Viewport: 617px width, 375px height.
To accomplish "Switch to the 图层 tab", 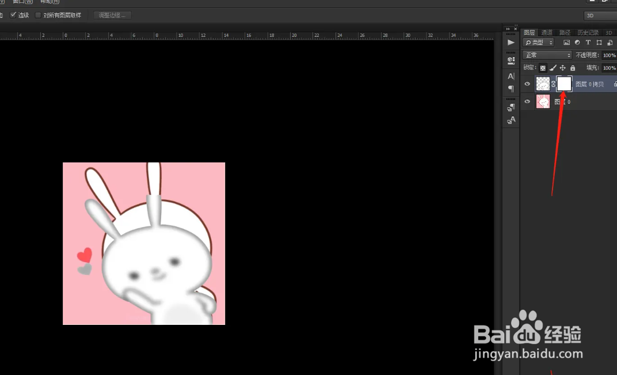I will tap(530, 32).
